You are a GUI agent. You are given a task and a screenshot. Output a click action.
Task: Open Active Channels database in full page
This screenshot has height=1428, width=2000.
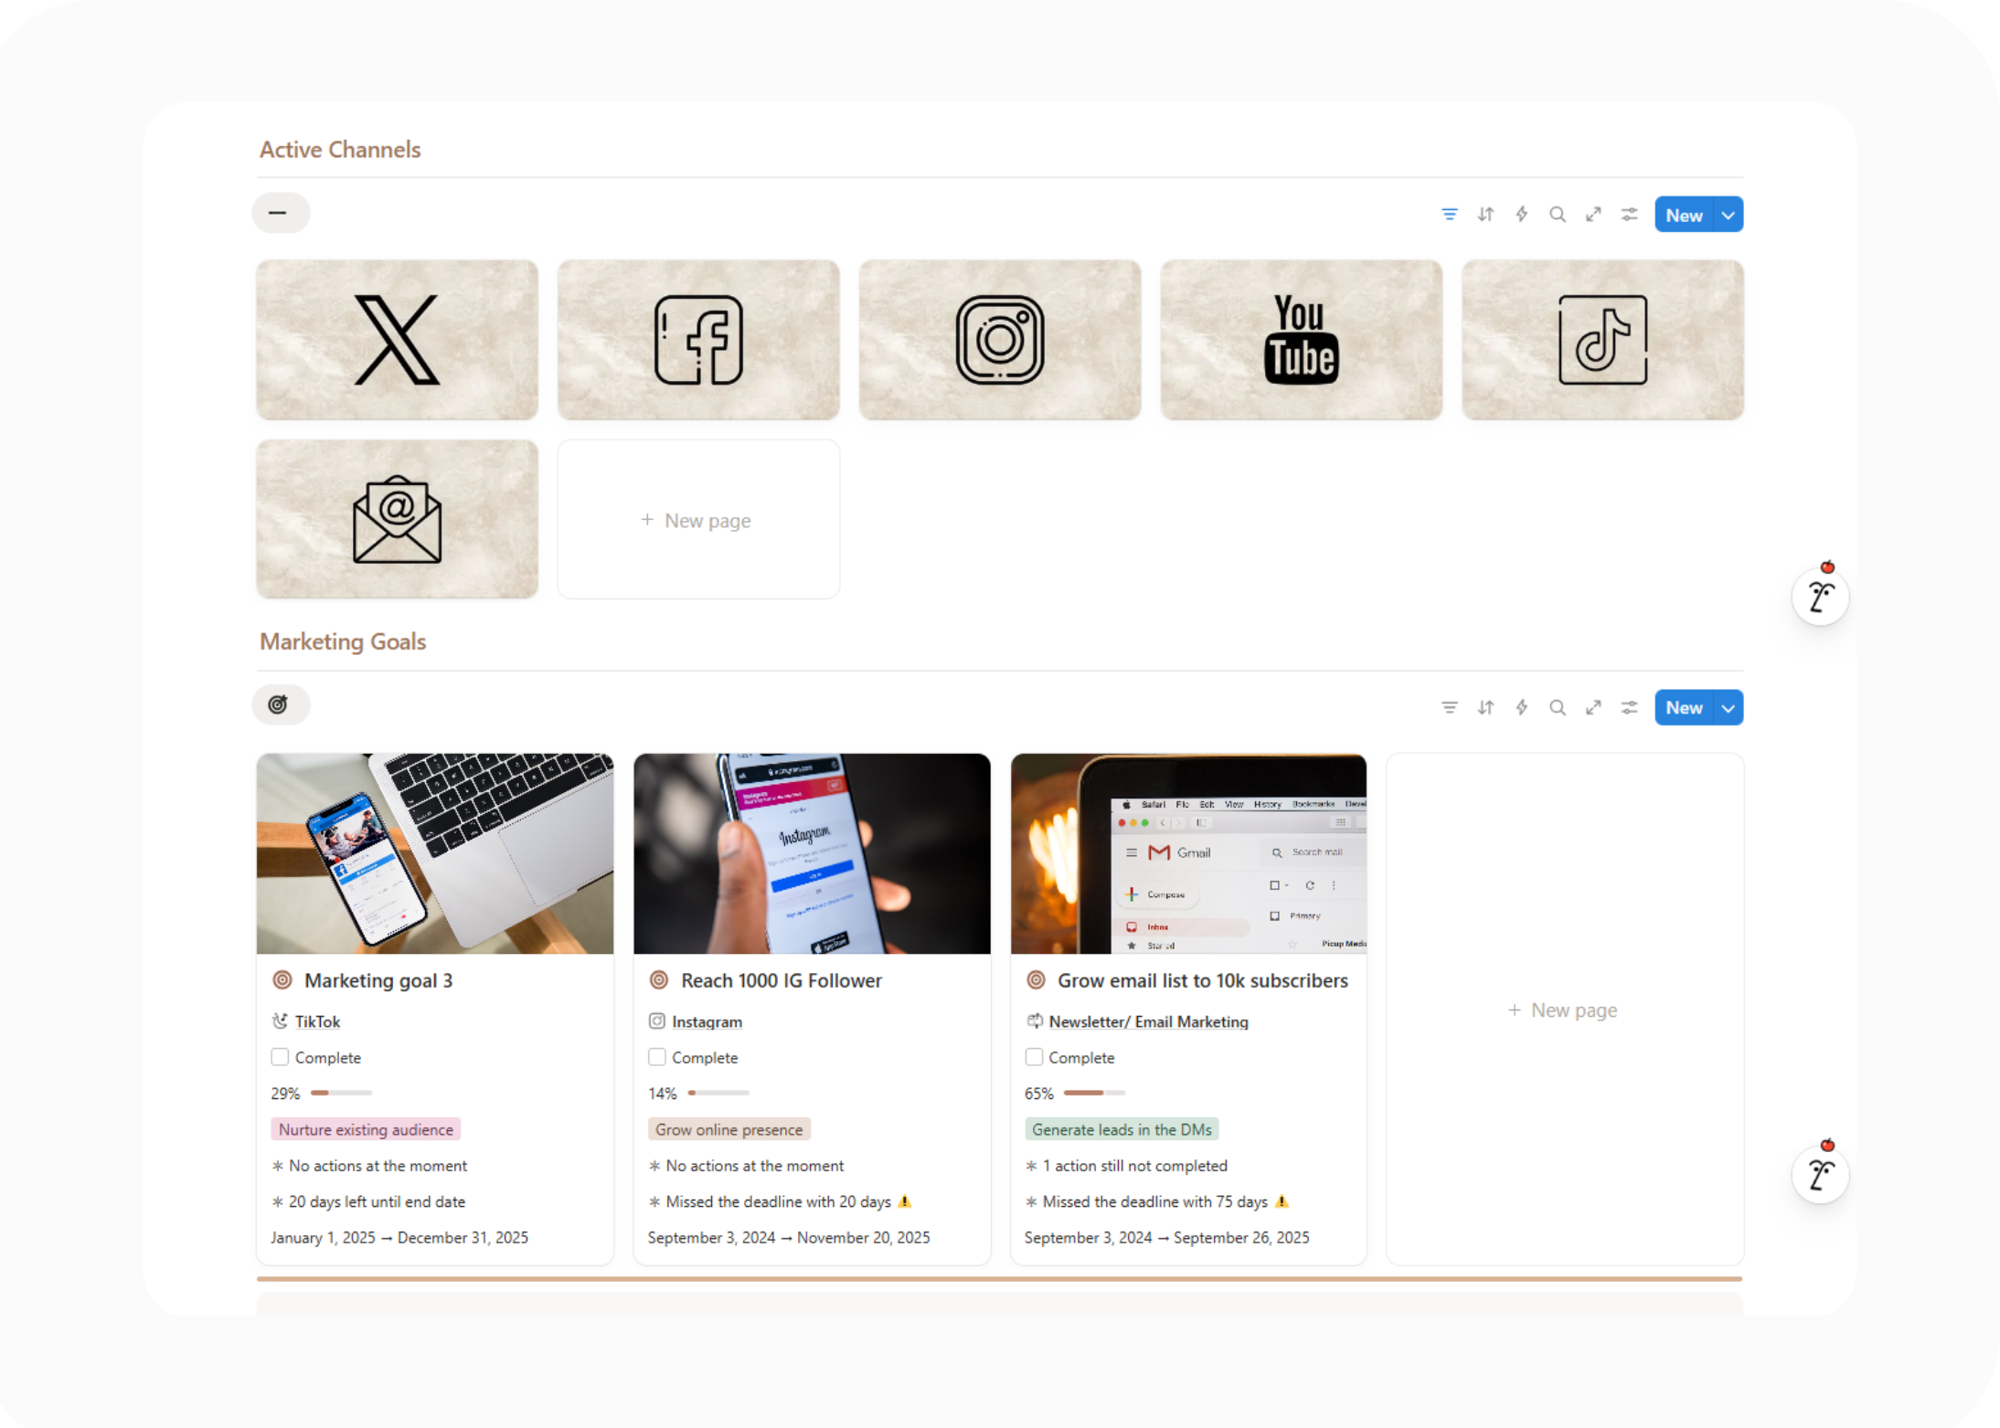pos(1593,215)
